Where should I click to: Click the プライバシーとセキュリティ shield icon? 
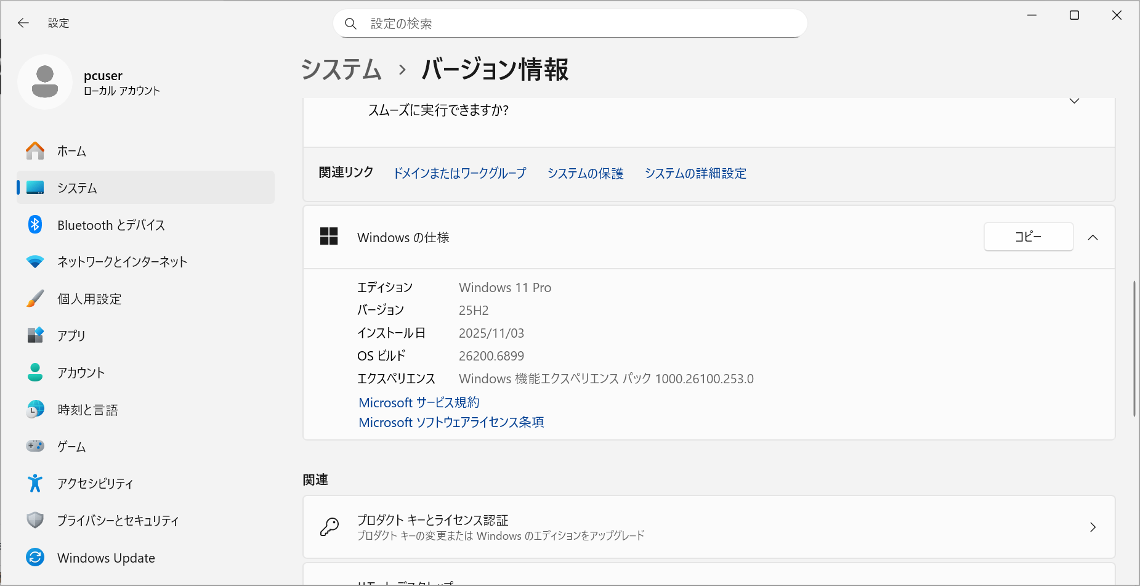pyautogui.click(x=35, y=521)
